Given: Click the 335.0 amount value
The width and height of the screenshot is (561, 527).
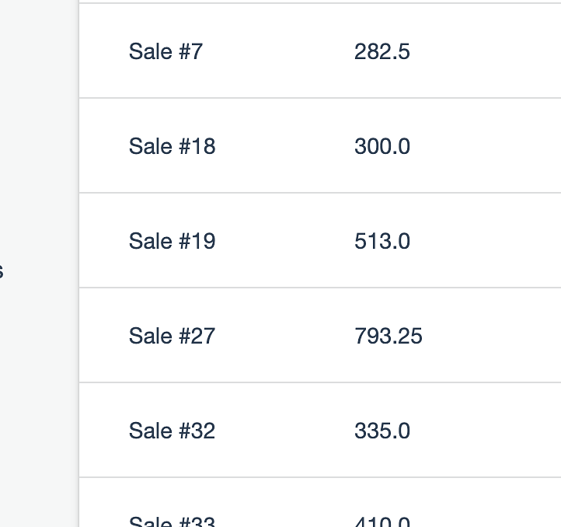Looking at the screenshot, I should (382, 431).
